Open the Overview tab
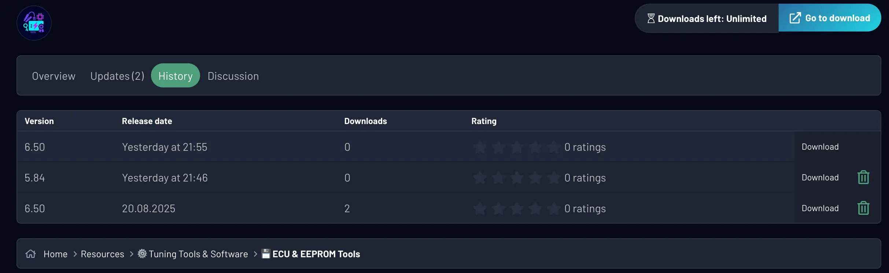 (x=54, y=76)
